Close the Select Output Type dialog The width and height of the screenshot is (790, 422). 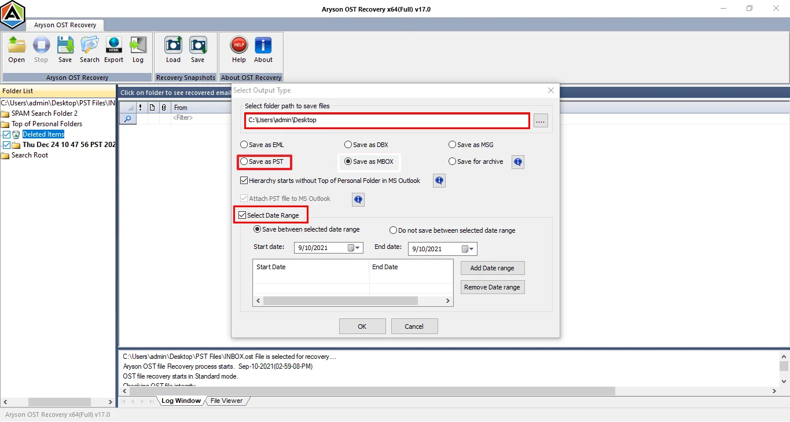pyautogui.click(x=551, y=90)
